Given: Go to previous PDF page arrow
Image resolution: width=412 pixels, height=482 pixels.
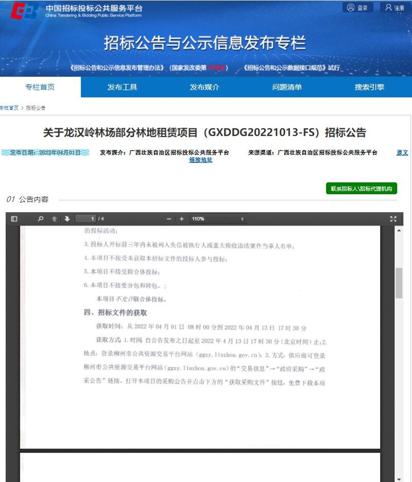Looking at the screenshot, I should coord(54,219).
